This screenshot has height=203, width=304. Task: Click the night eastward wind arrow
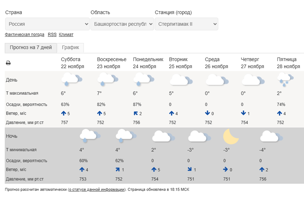pyautogui.click(x=225, y=170)
